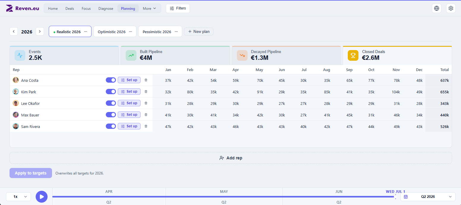The height and width of the screenshot is (205, 461).
Task: Delete Sam Rivera row trash icon
Action: click(146, 126)
